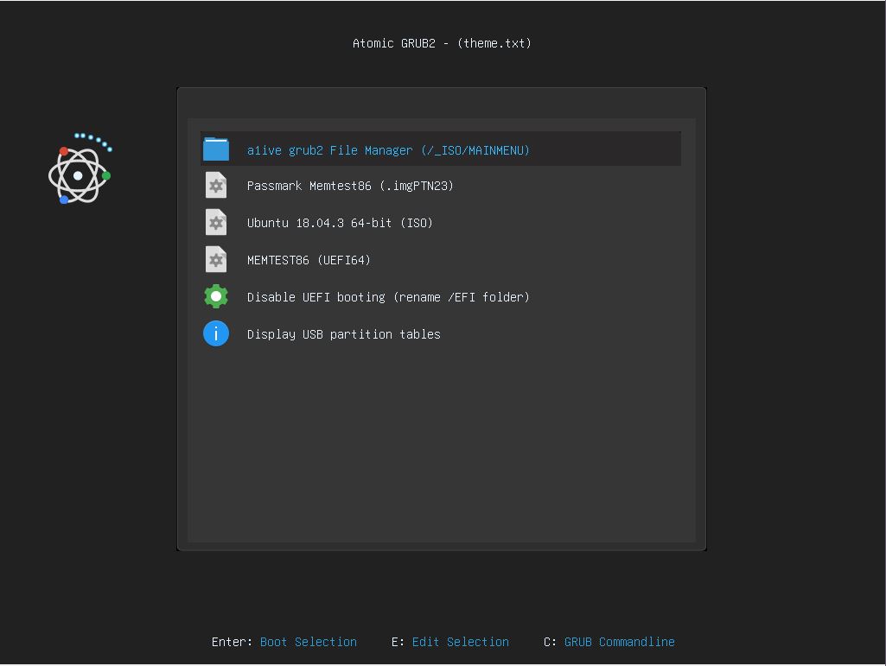Click the Passmark Memtest86 gear icon
Screen dimensions: 886x666
(216, 185)
